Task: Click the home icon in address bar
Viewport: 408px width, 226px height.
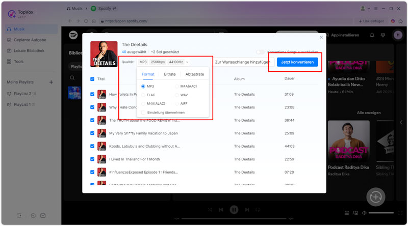Action: click(94, 21)
